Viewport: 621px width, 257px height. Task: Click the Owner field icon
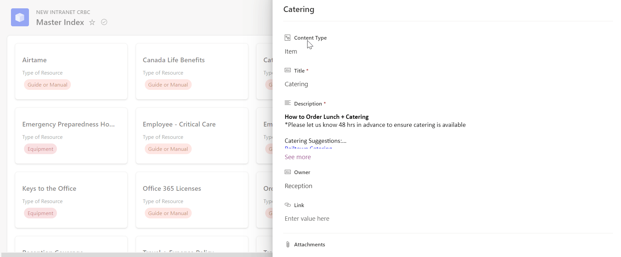pos(288,172)
